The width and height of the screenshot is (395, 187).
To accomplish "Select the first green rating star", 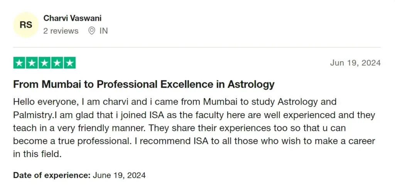I will click(x=19, y=63).
